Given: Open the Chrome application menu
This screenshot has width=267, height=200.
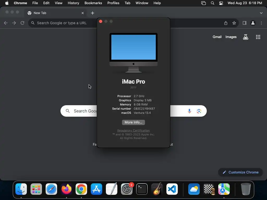Looking at the screenshot, I should pyautogui.click(x=20, y=3).
